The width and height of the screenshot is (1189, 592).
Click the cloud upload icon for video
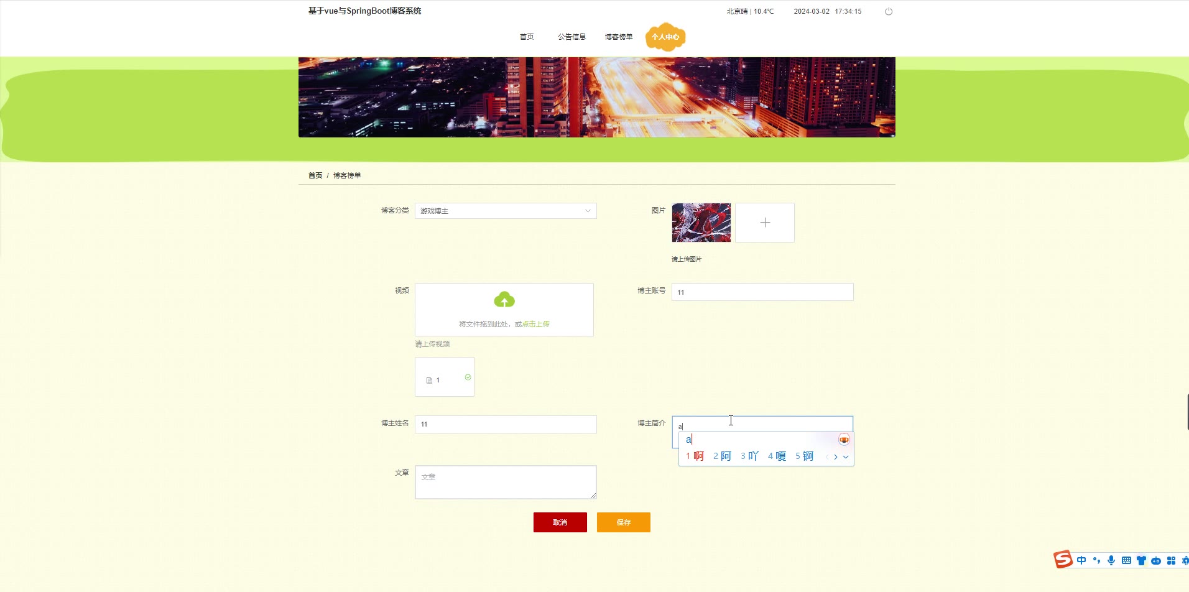tap(504, 300)
